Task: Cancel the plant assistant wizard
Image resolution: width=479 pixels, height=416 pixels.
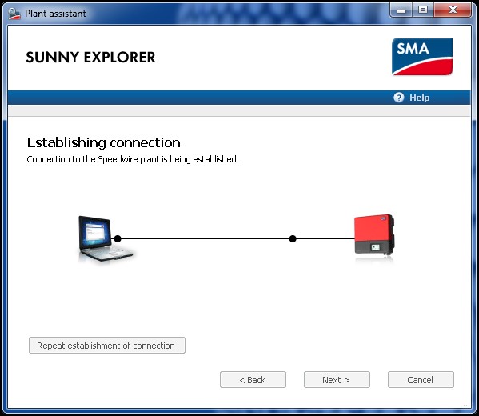Action: click(421, 380)
